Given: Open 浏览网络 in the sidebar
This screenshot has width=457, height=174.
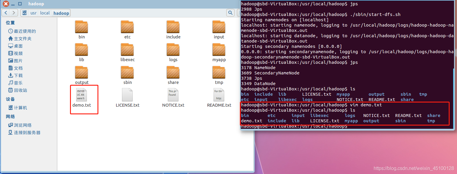Looking at the screenshot, I should coord(20,125).
